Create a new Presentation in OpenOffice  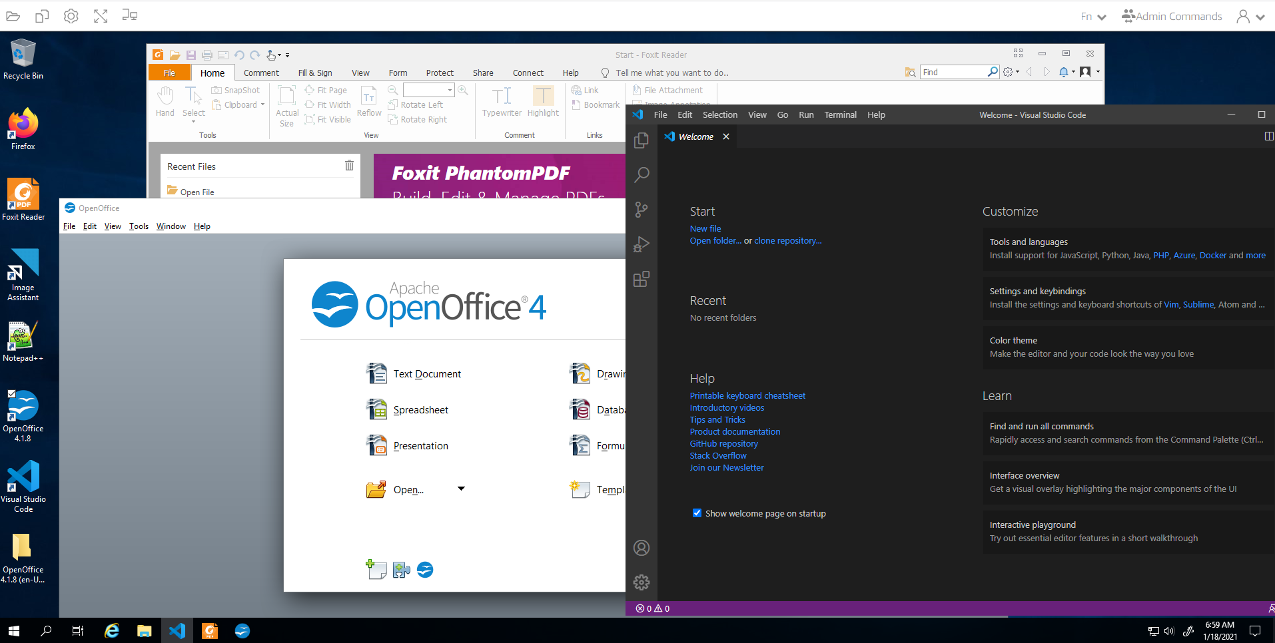coord(420,445)
